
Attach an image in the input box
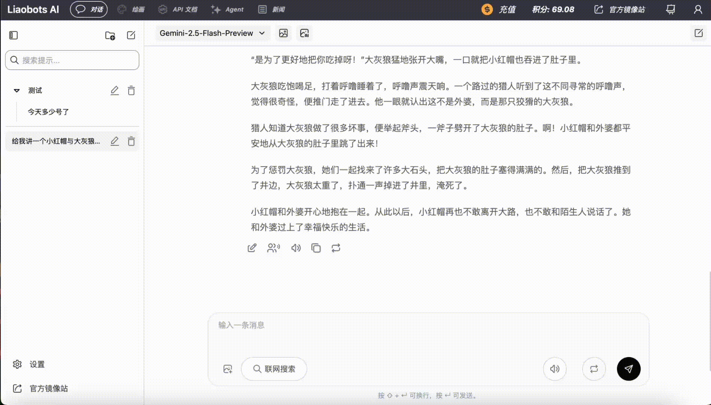click(x=228, y=369)
